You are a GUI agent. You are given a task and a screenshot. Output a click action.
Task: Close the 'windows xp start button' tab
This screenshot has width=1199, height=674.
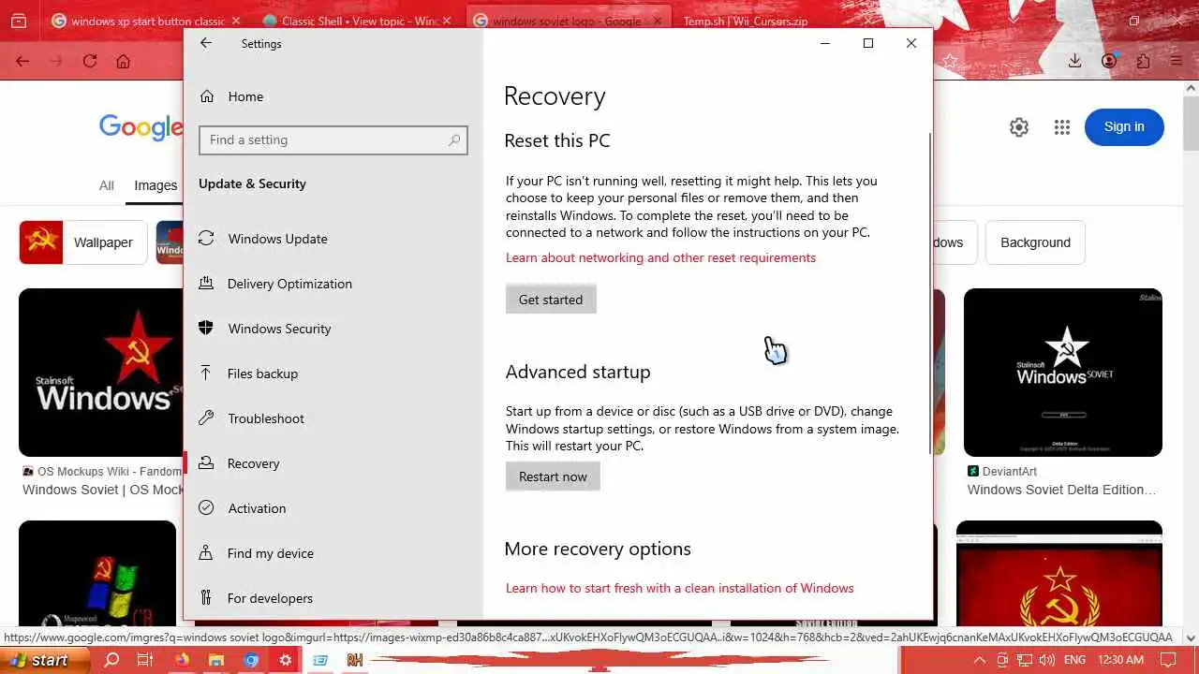click(235, 21)
